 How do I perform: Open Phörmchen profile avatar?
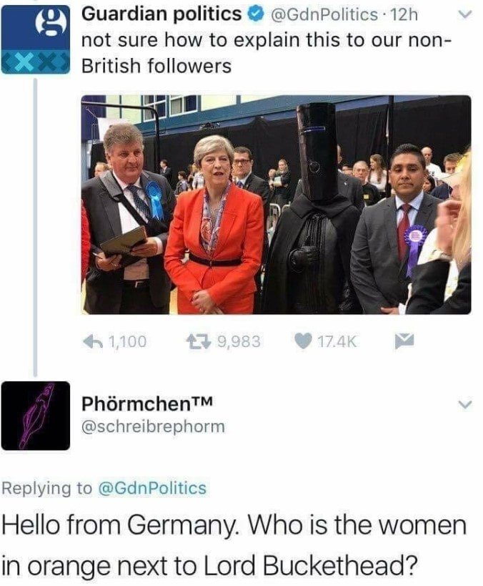coord(36,416)
